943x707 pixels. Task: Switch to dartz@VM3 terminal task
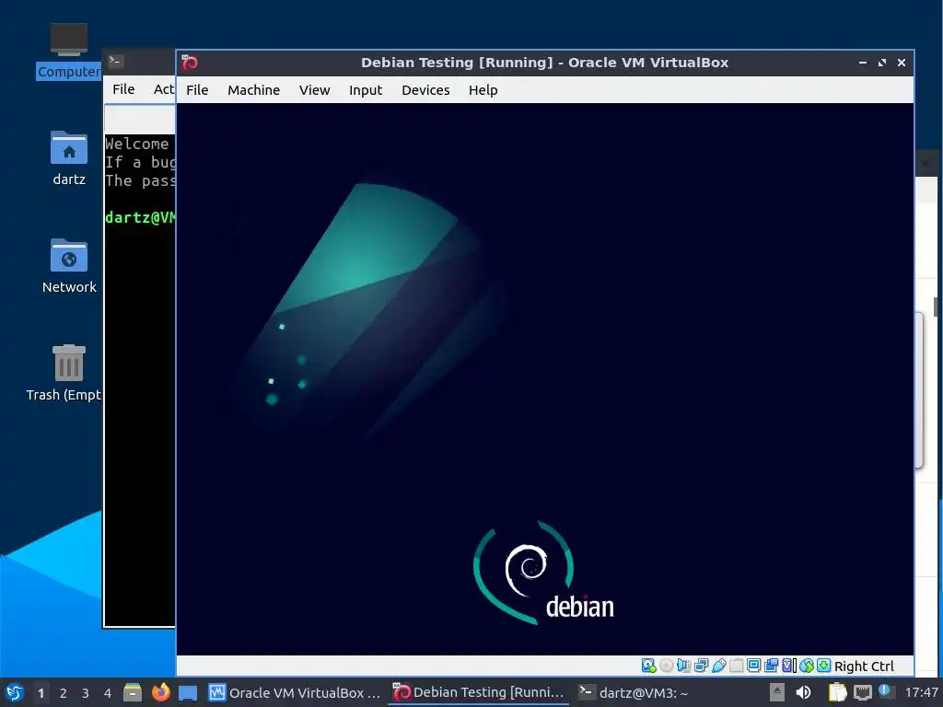click(633, 692)
